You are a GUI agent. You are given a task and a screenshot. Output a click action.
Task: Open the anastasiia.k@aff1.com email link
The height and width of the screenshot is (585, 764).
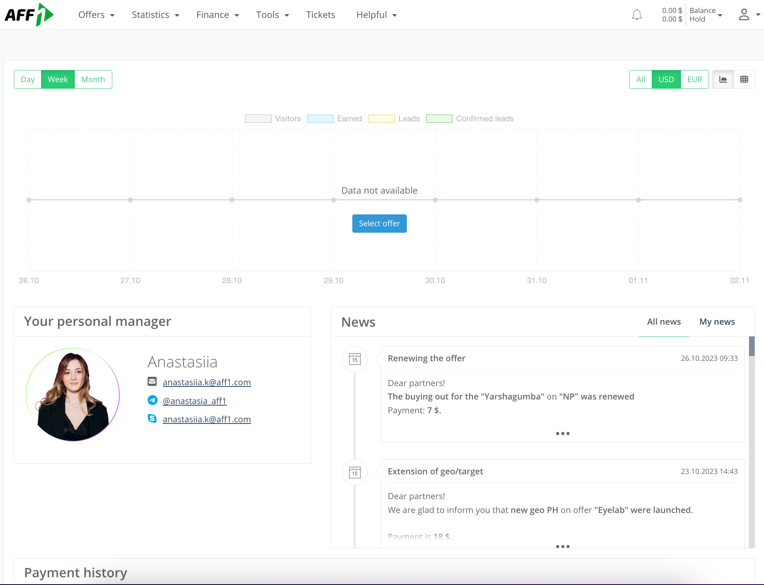(207, 382)
